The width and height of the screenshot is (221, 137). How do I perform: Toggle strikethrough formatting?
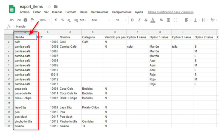pos(145,20)
